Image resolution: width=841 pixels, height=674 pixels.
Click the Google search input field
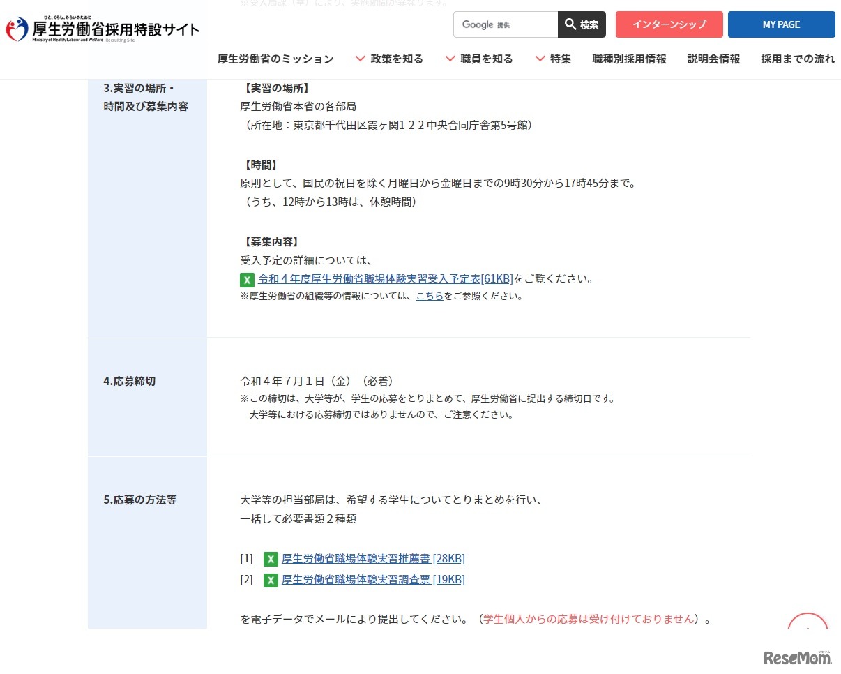(506, 24)
